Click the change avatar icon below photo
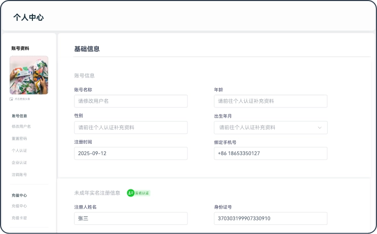Viewport: 377px width, 234px height. point(11,99)
